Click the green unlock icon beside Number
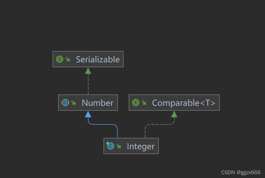265x178 pixels. (x=73, y=103)
